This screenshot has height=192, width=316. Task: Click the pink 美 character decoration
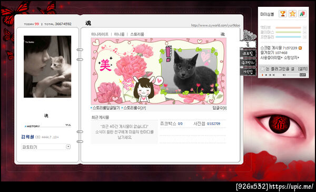[x=106, y=65]
